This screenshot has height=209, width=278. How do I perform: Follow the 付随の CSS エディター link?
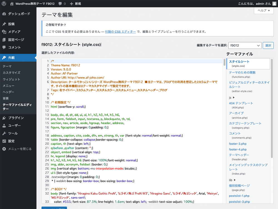click(120, 32)
